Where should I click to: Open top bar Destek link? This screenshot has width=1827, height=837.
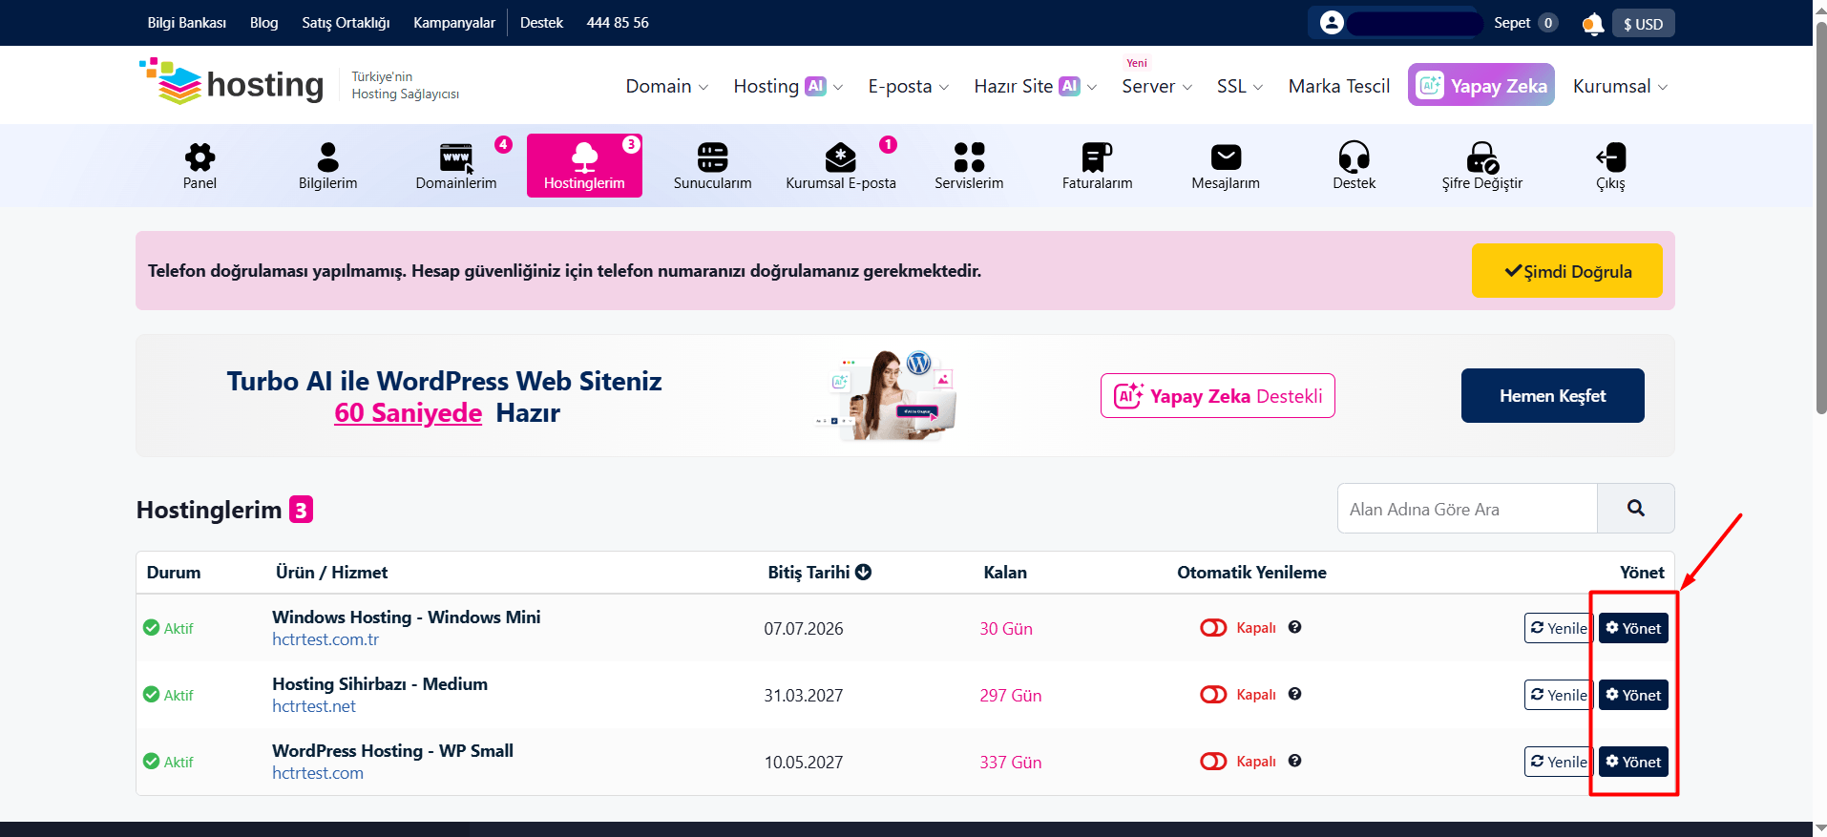click(x=541, y=23)
